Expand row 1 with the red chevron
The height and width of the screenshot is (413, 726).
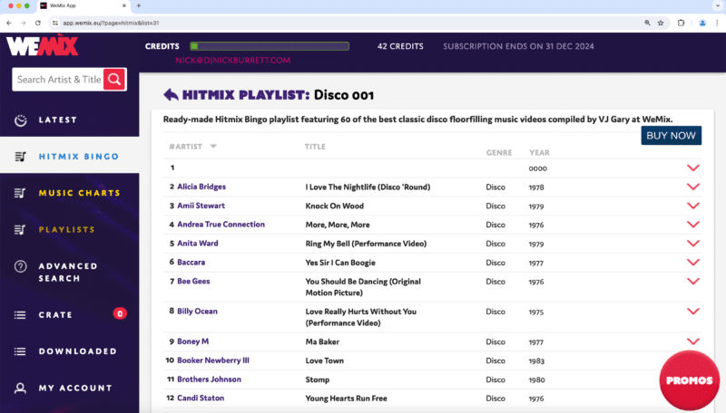click(693, 168)
